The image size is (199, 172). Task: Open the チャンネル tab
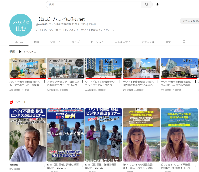click(x=148, y=42)
